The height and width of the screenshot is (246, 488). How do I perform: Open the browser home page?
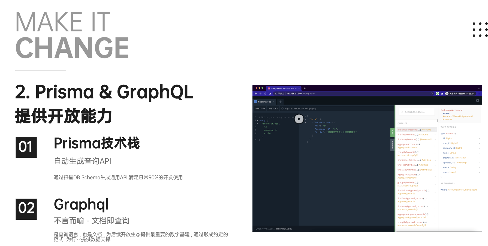(270, 93)
